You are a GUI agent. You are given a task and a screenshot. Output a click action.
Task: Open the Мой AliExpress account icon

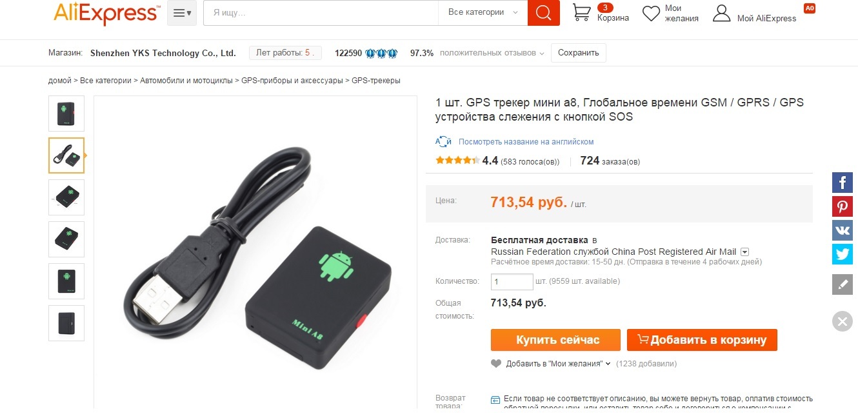click(721, 13)
